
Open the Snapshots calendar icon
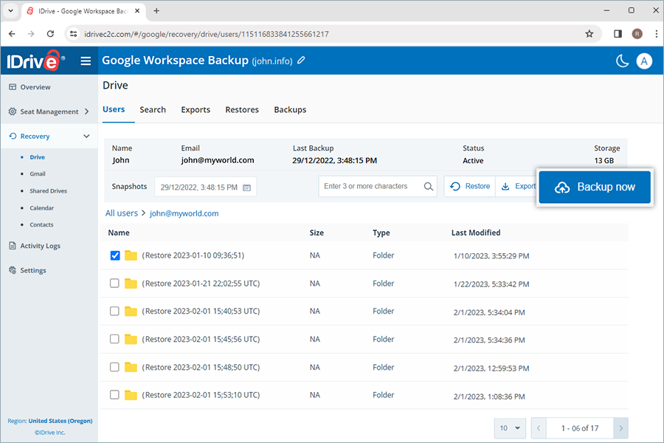[247, 188]
